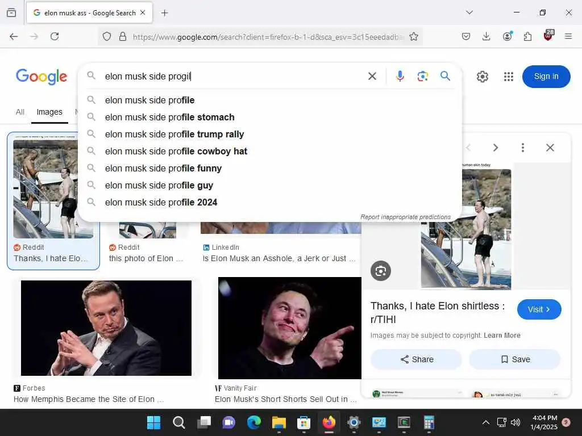Select suggestion 'side profile guy'
582x436 pixels.
270,186
